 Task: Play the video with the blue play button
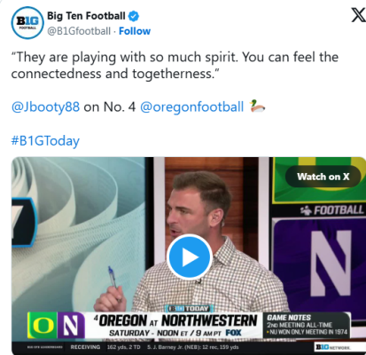[190, 257]
